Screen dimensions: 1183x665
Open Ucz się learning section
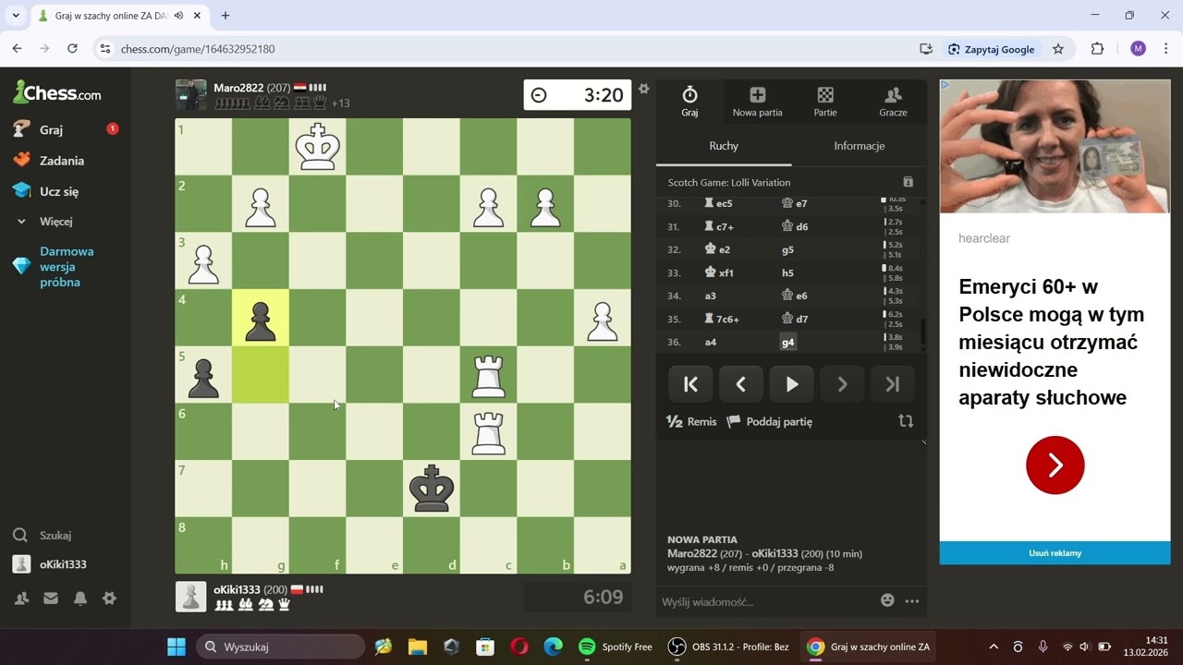tap(59, 191)
